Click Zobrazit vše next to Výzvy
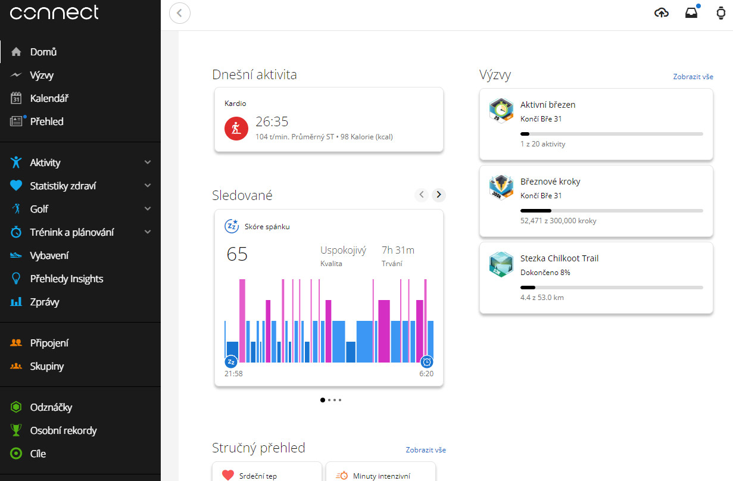 [693, 77]
